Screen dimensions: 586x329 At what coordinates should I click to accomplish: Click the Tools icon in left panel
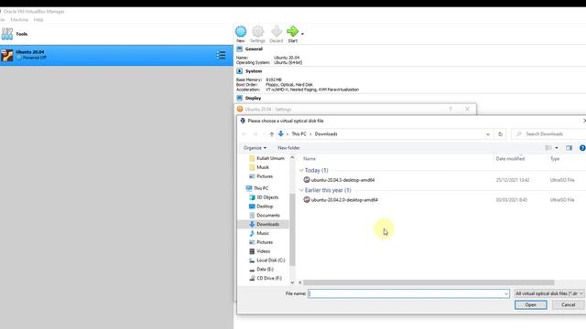click(x=7, y=34)
